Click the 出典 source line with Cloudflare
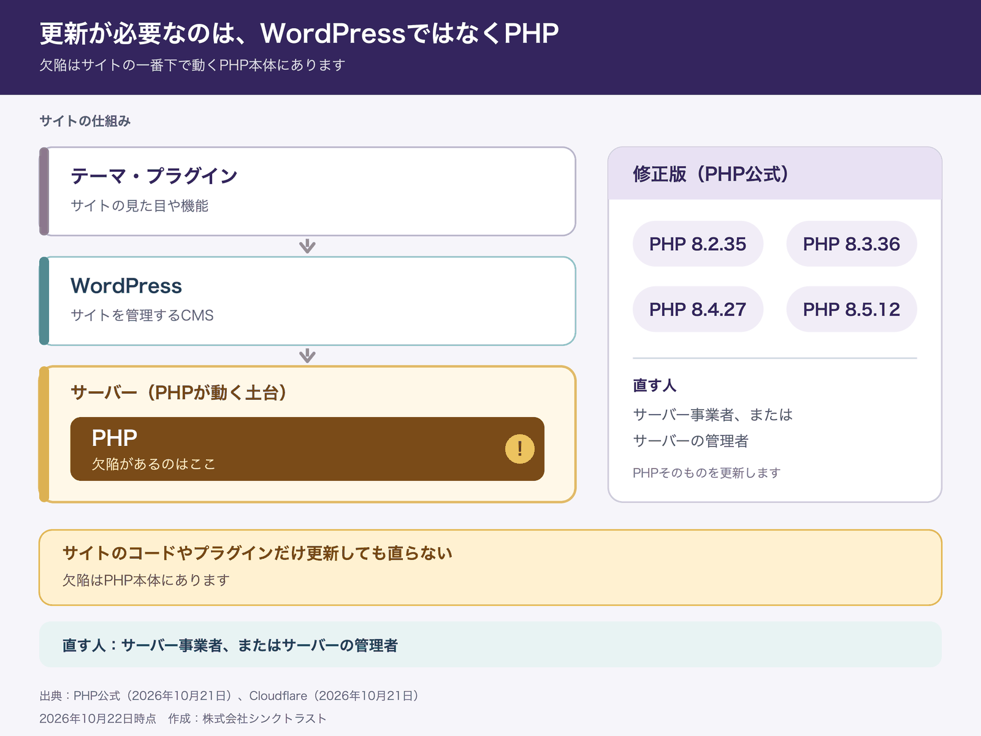The image size is (981, 736). tap(229, 696)
